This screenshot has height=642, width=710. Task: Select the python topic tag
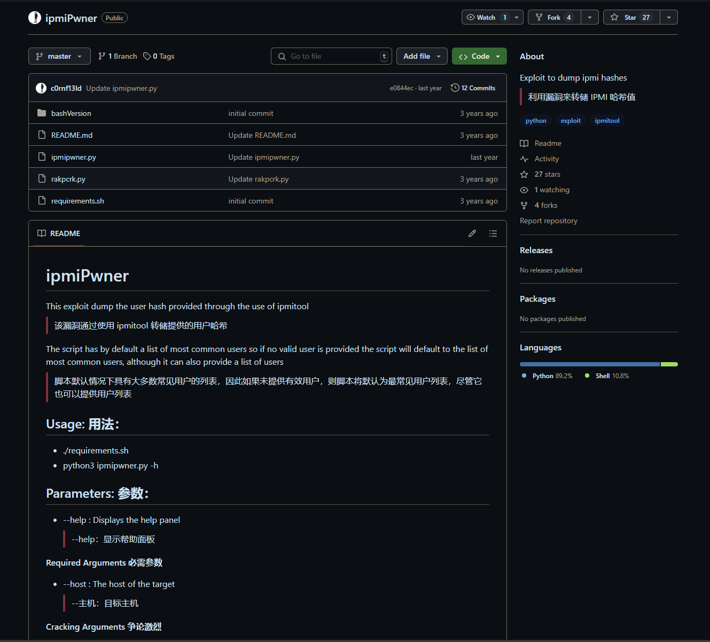[536, 121]
